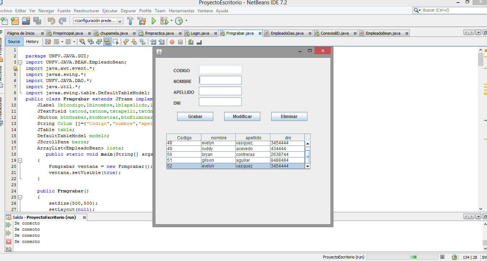Switch editor to History view

(x=32, y=42)
